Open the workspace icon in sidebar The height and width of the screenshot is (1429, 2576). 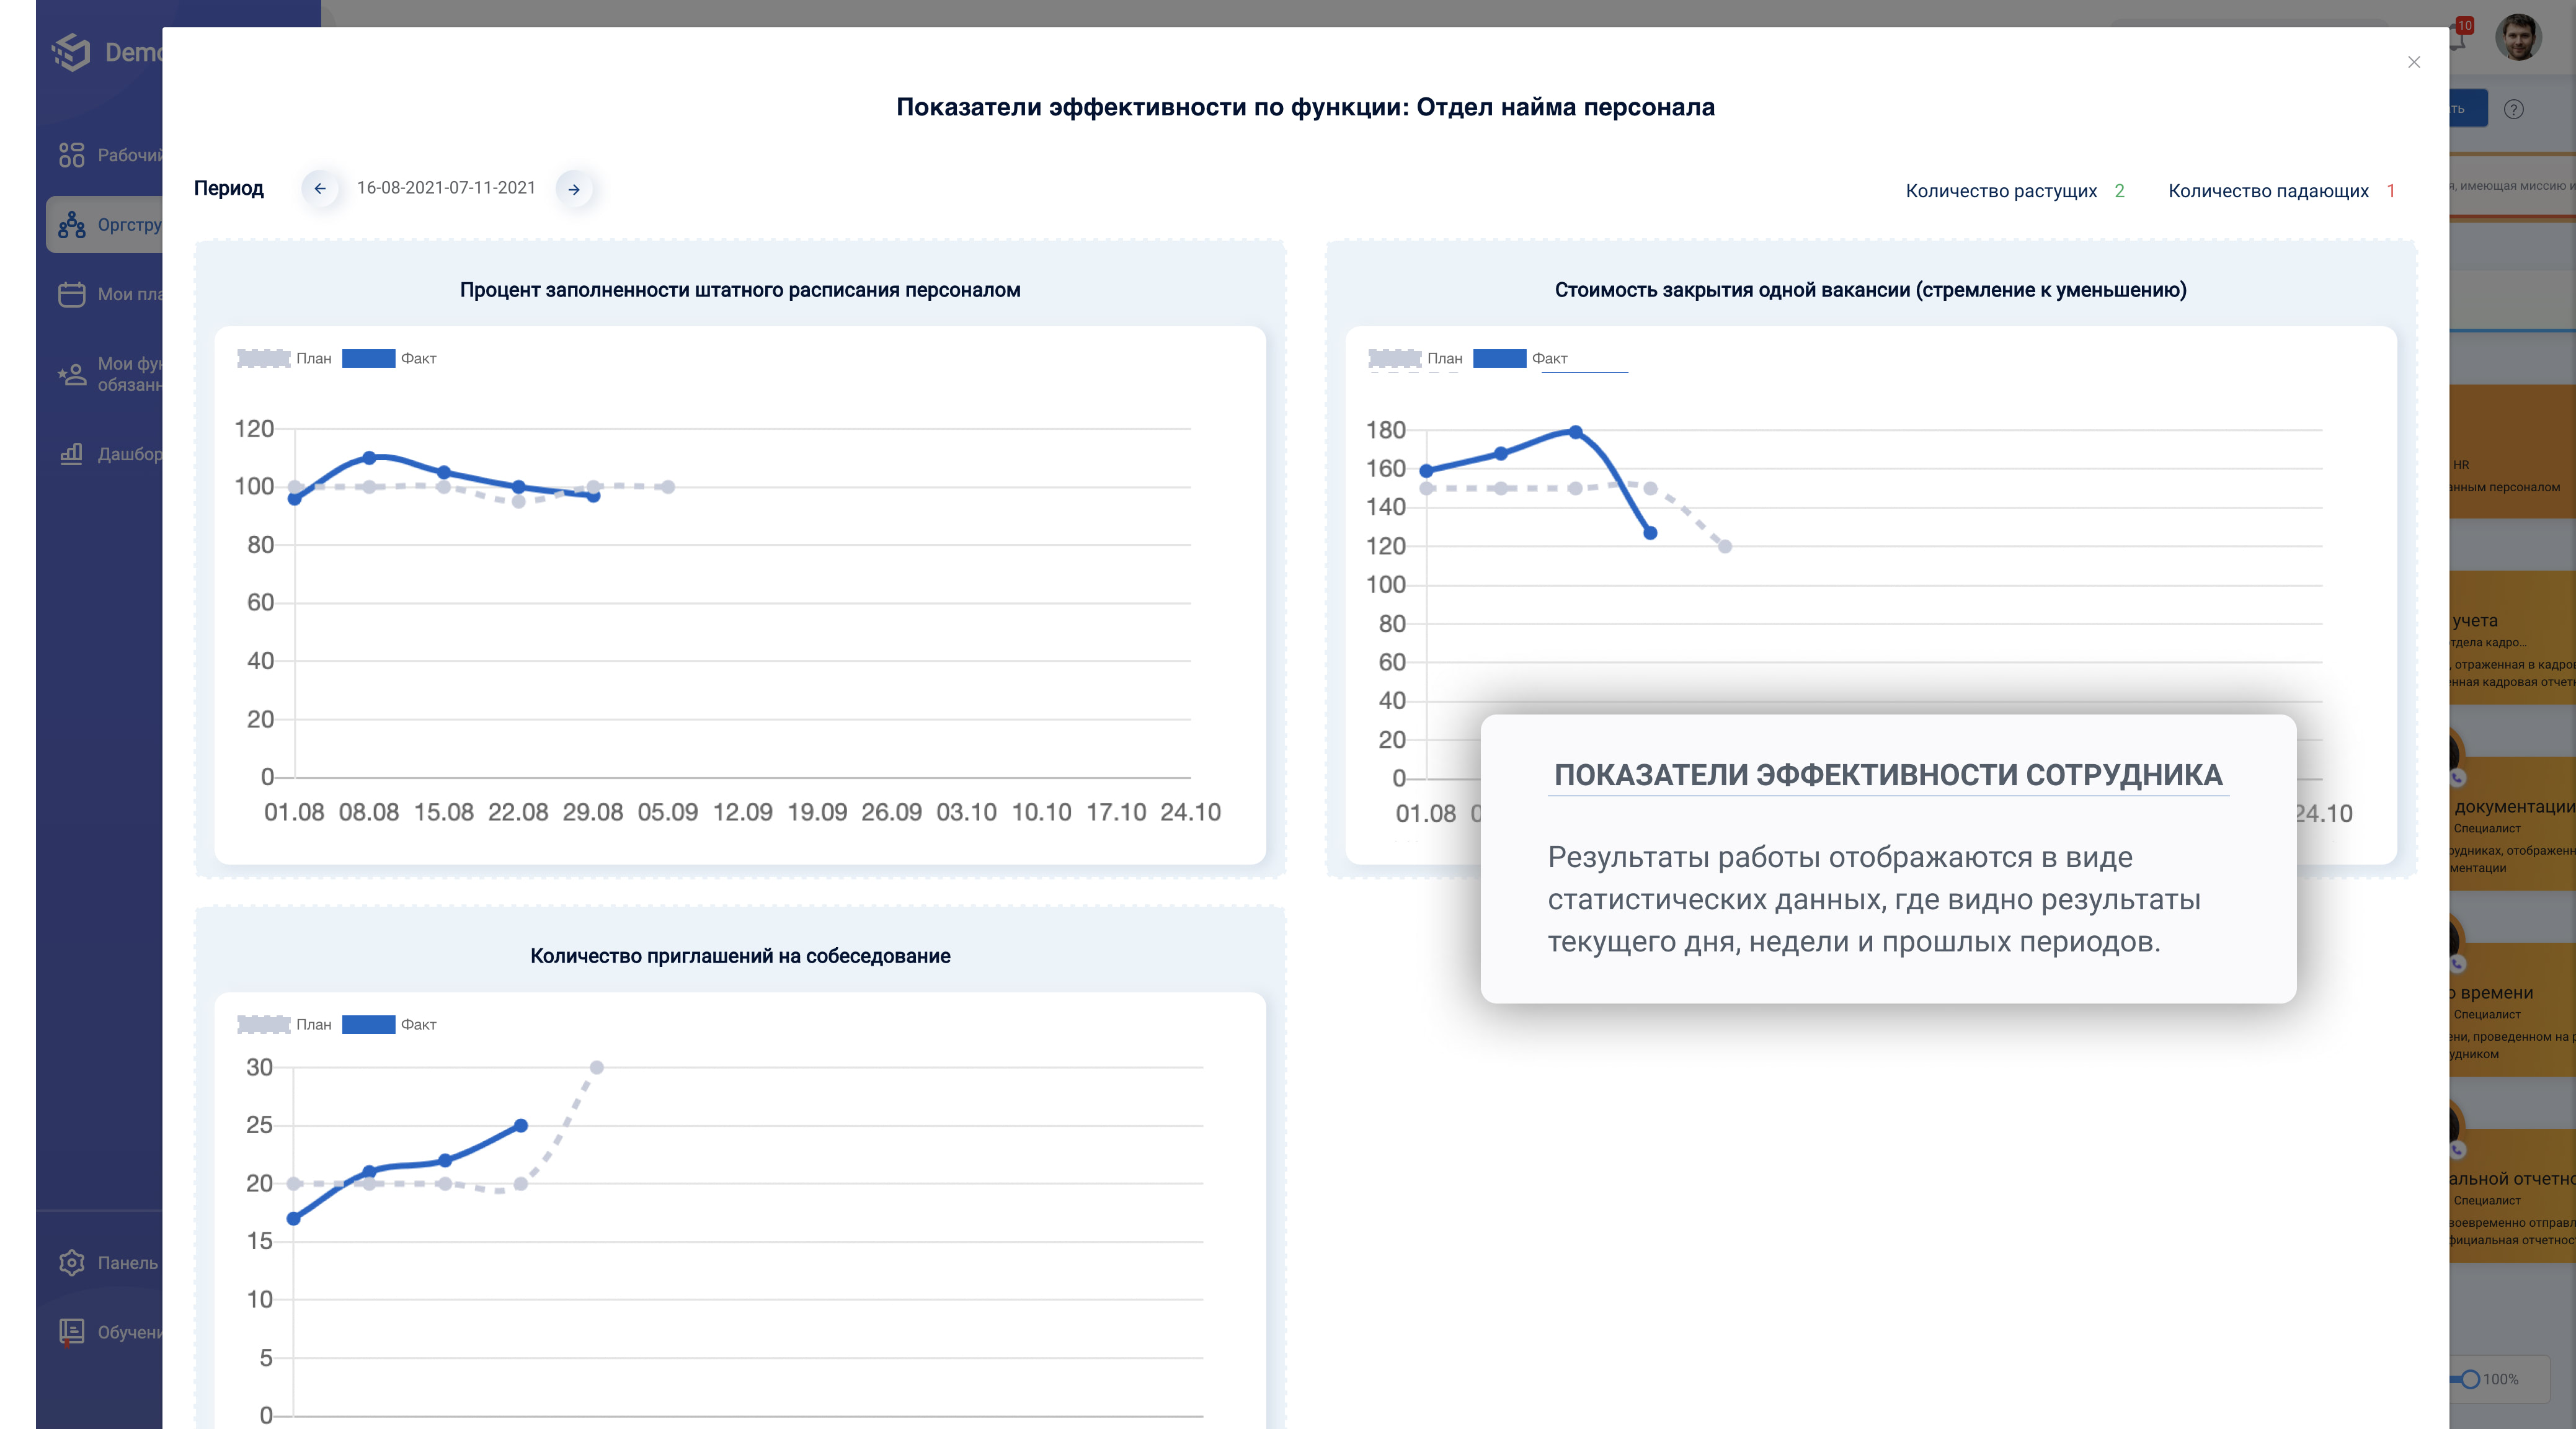[71, 155]
